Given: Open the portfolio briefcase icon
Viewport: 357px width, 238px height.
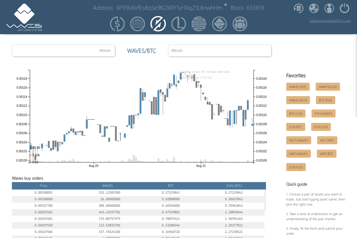Looking at the screenshot, I should 138,24.
